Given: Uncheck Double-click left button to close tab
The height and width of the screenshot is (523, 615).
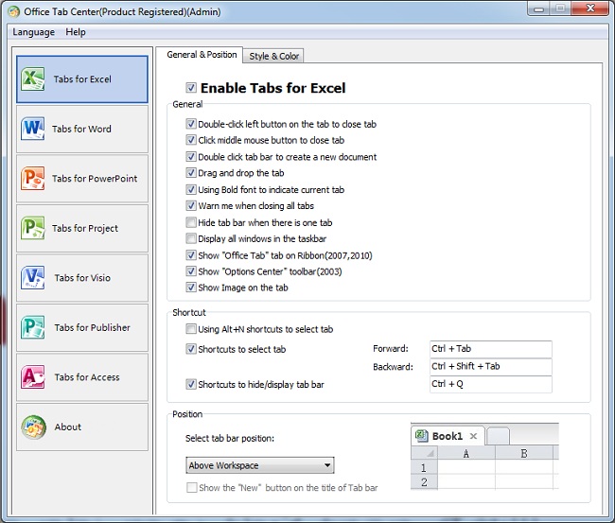Looking at the screenshot, I should click(x=190, y=124).
